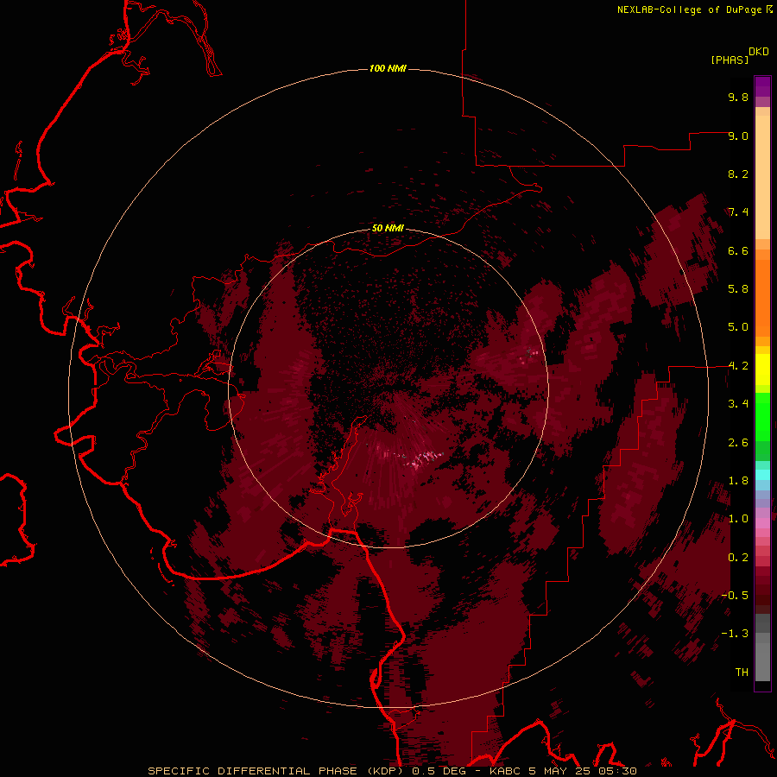The width and height of the screenshot is (777, 777).
Task: Click the 8.2 colorbar value
Action: 738,174
